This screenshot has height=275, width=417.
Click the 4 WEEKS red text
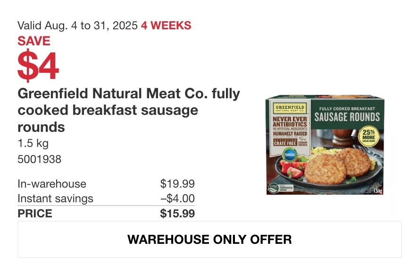(166, 26)
